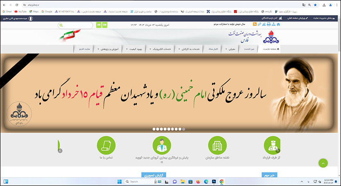Click 'ویرایش صفحه فعلی' edit page link
341x186 pixels.
[x=298, y=18]
